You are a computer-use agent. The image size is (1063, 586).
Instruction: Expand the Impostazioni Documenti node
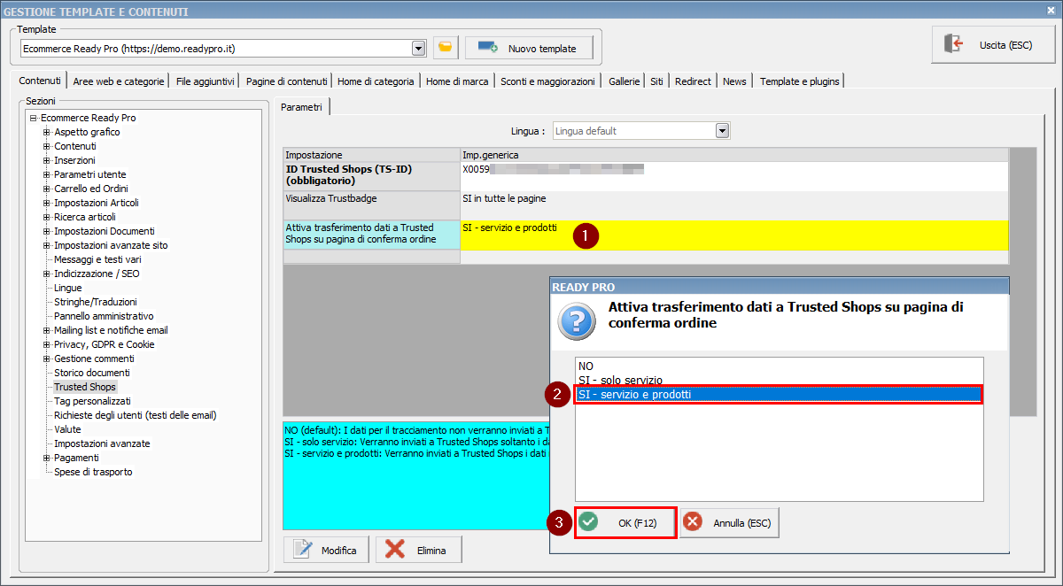47,231
